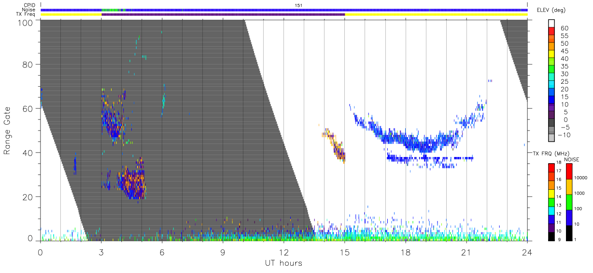The height and width of the screenshot is (273, 593).
Task: Click the 80 tick on the Range Gate axis
Action: pos(28,65)
